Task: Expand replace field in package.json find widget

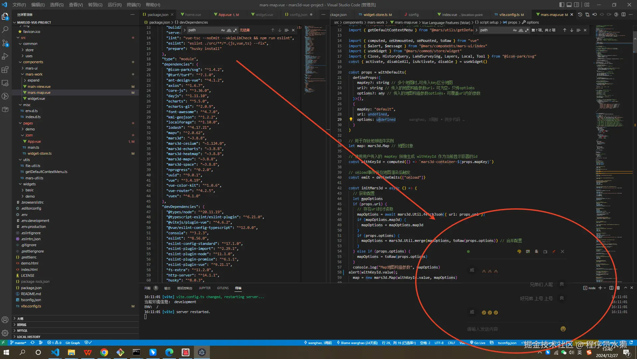Action: click(185, 30)
